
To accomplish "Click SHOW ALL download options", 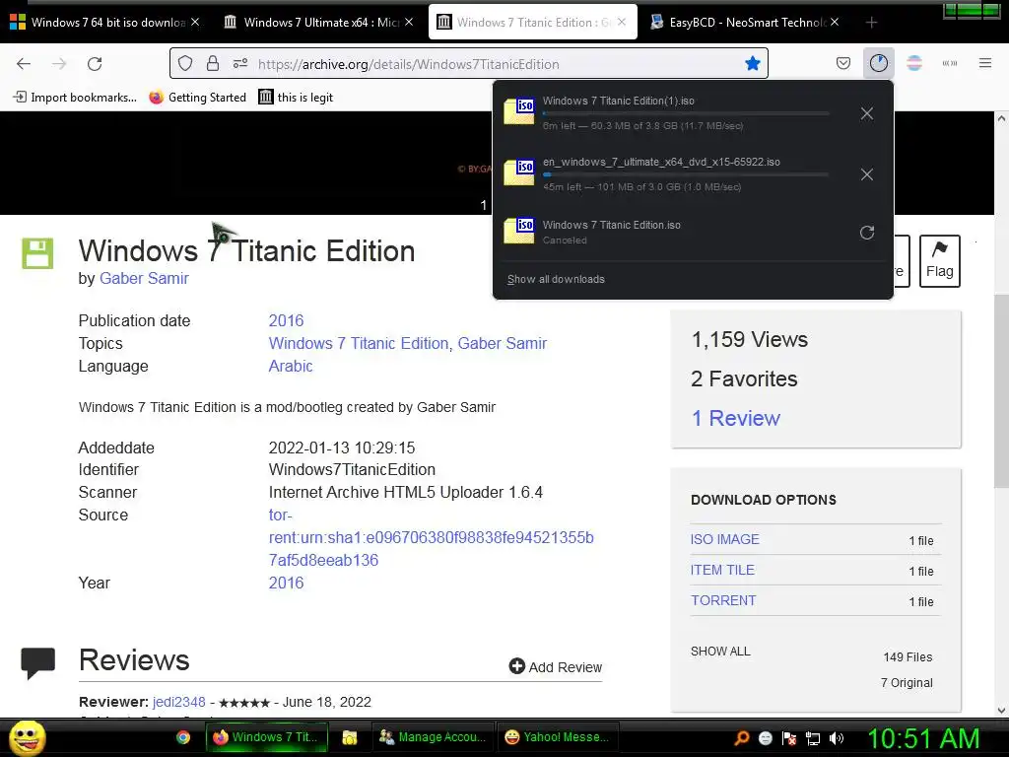I will 720,652.
